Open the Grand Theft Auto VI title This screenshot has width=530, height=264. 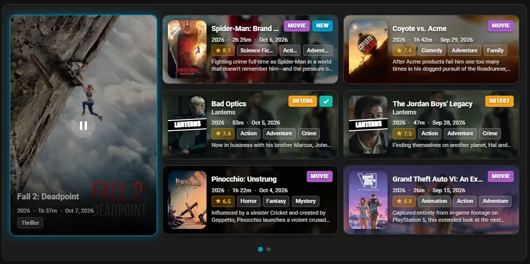click(438, 179)
